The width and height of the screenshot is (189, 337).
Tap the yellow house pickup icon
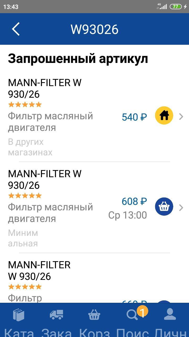click(x=164, y=116)
